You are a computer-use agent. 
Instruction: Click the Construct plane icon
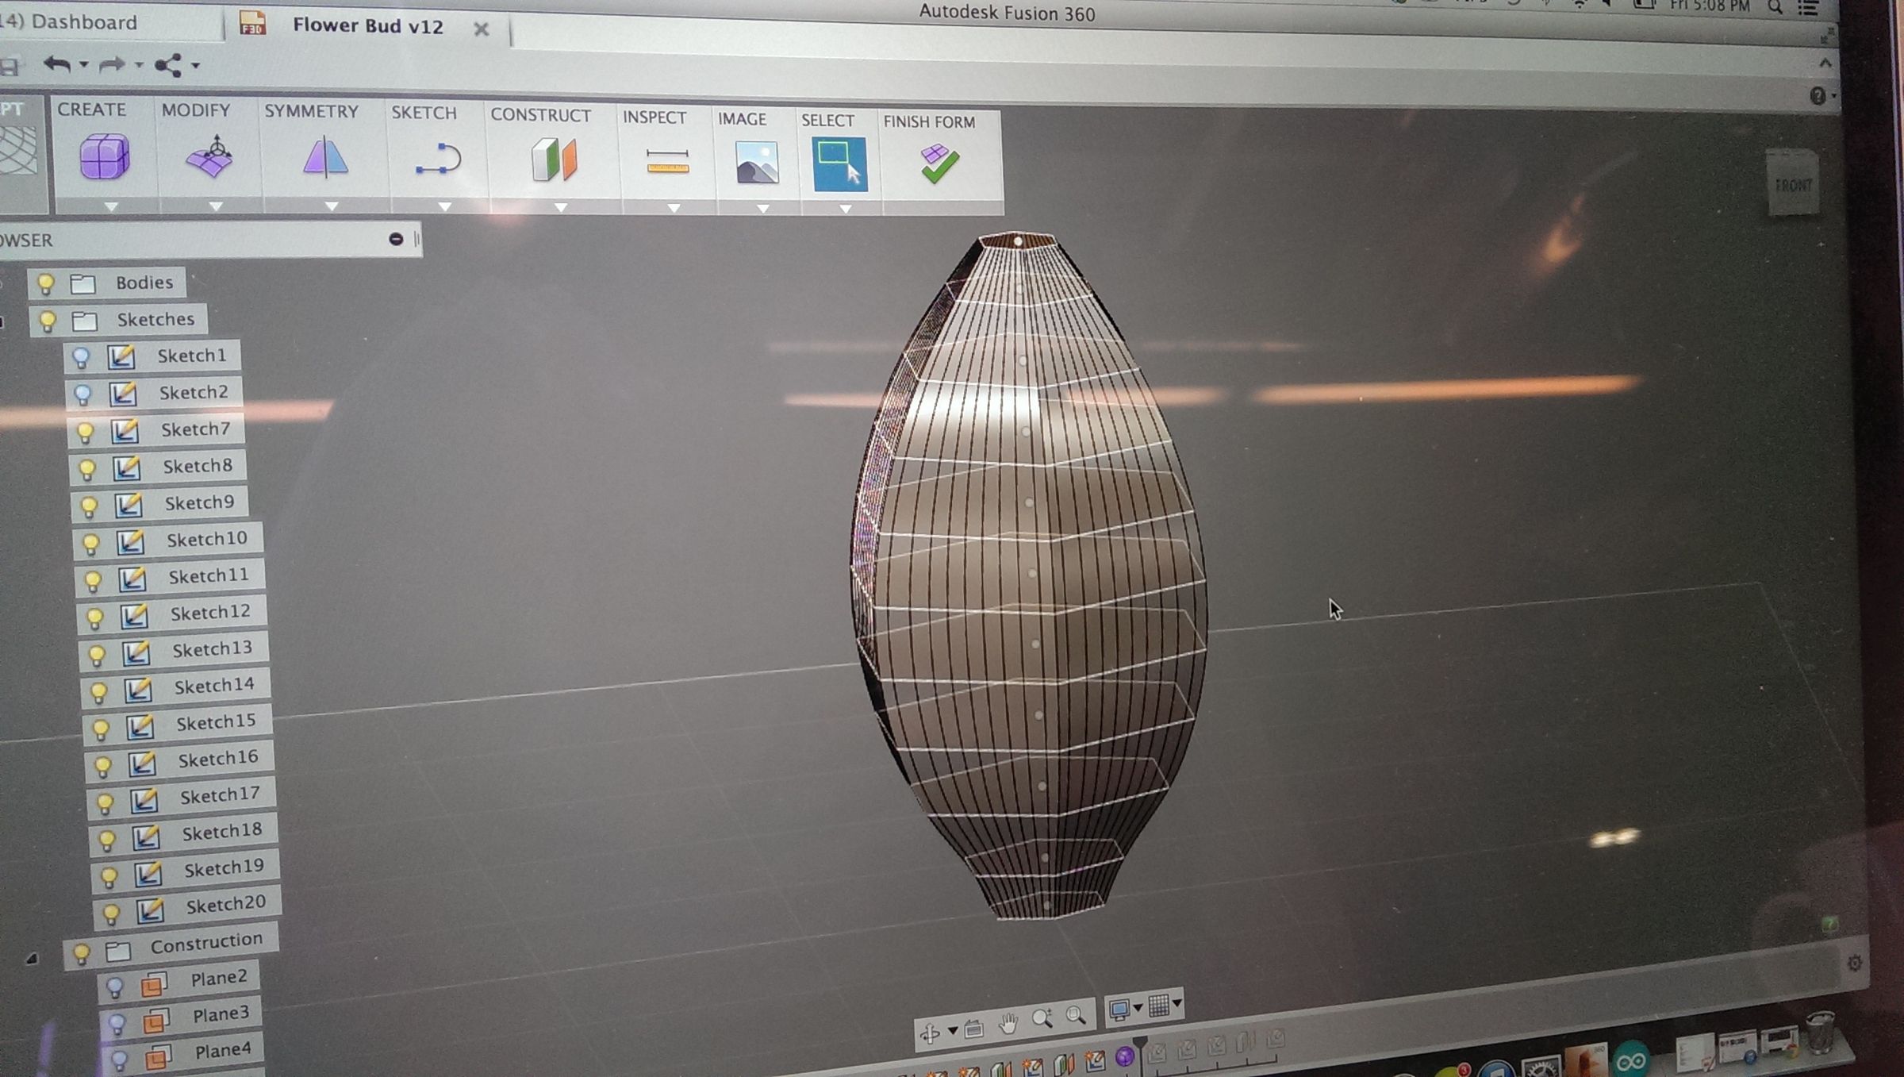[555, 160]
